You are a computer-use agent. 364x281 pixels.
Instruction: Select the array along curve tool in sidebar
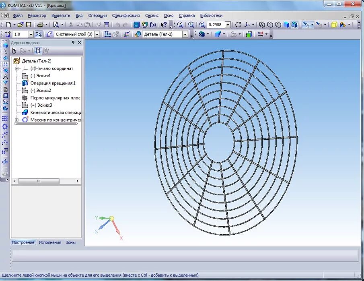5,134
